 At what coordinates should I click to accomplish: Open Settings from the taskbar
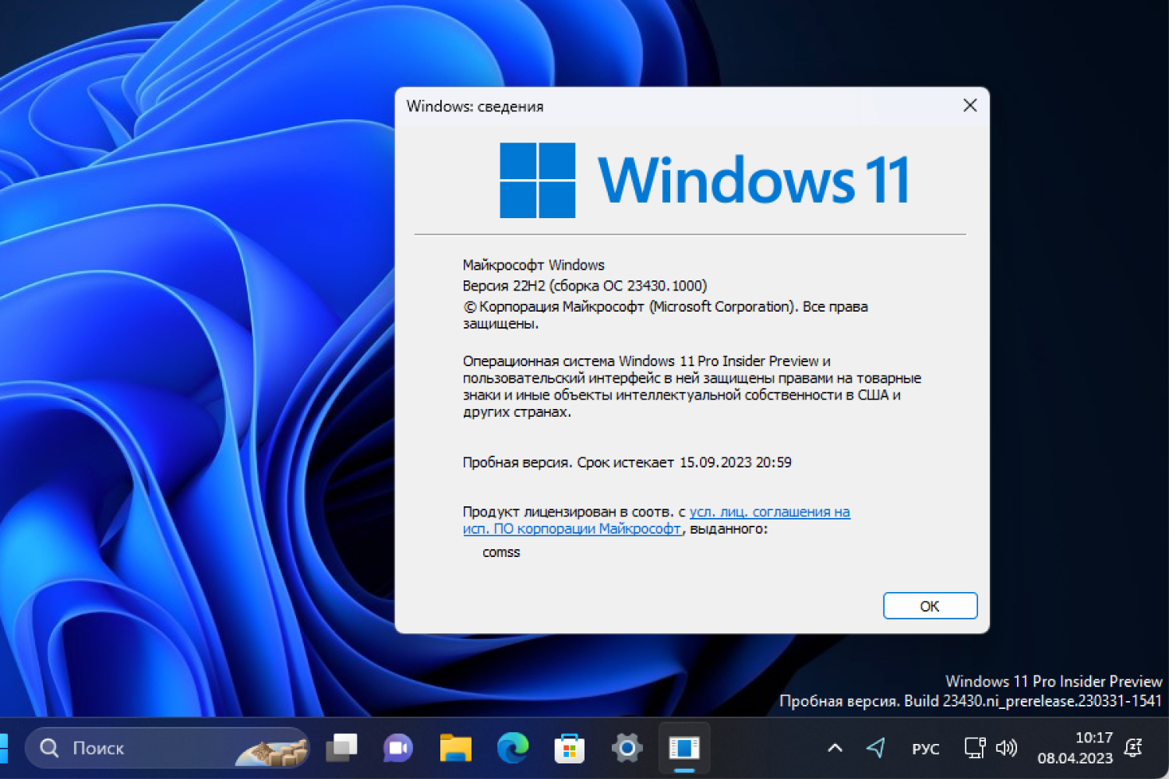click(x=627, y=748)
